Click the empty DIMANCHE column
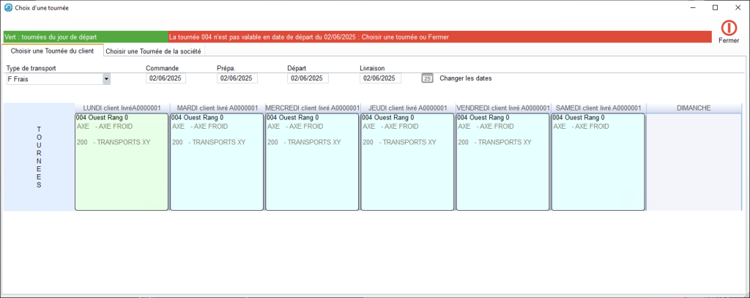Viewport: 750px width, 298px height. (x=693, y=161)
